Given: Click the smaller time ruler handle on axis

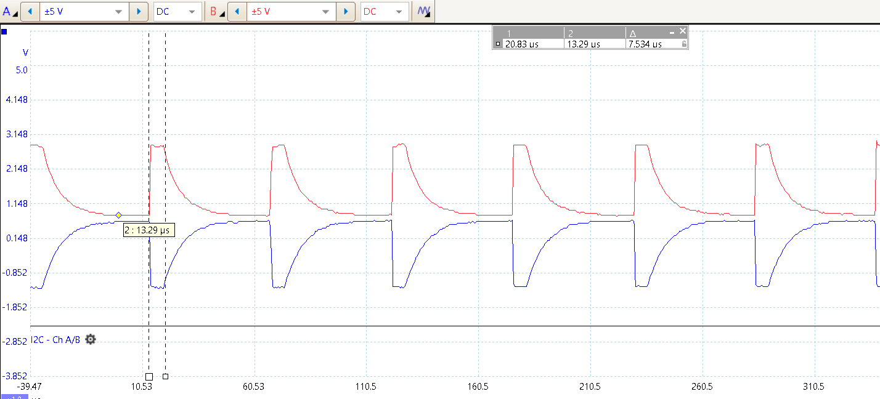Looking at the screenshot, I should (165, 376).
